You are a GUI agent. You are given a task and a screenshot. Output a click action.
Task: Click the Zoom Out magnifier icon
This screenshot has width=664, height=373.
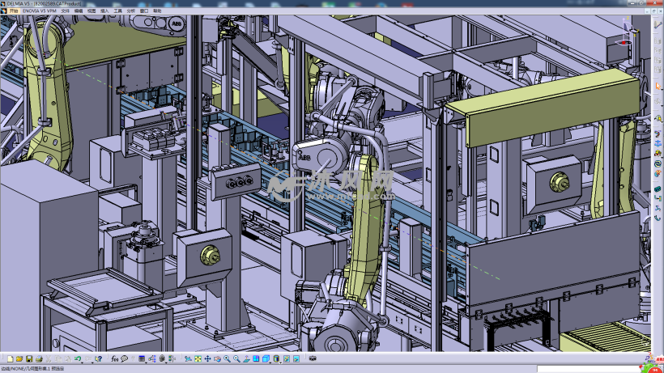(x=236, y=358)
